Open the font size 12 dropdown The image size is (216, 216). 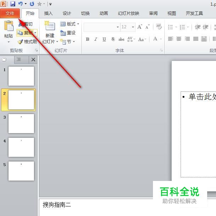133,27
